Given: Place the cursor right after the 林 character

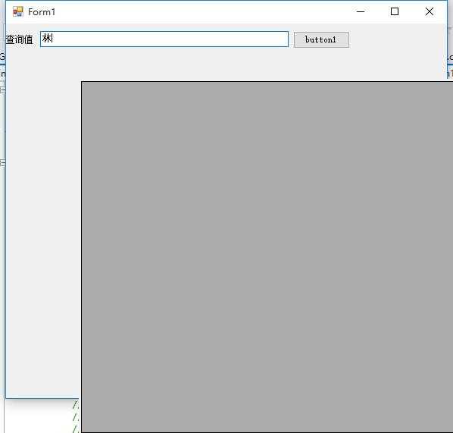Looking at the screenshot, I should point(54,38).
